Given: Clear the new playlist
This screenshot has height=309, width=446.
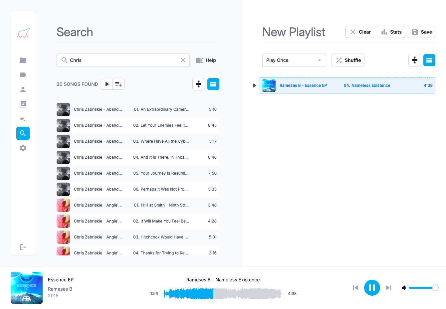Looking at the screenshot, I should click(x=360, y=32).
